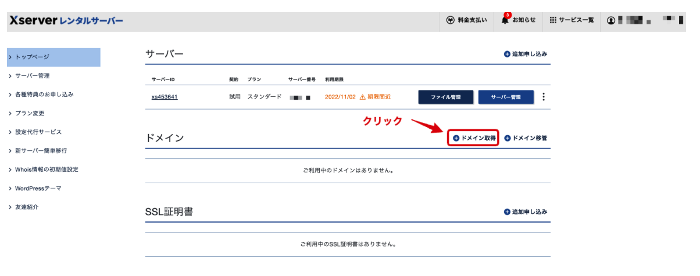Open サービス一覧 menu

576,20
